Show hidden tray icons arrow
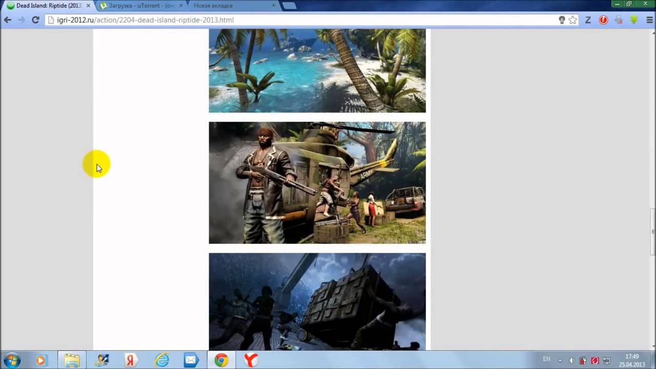Image resolution: width=656 pixels, height=369 pixels. [560, 360]
